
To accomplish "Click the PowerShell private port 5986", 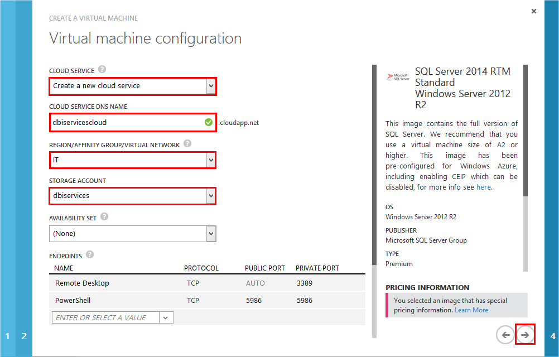I will point(305,300).
